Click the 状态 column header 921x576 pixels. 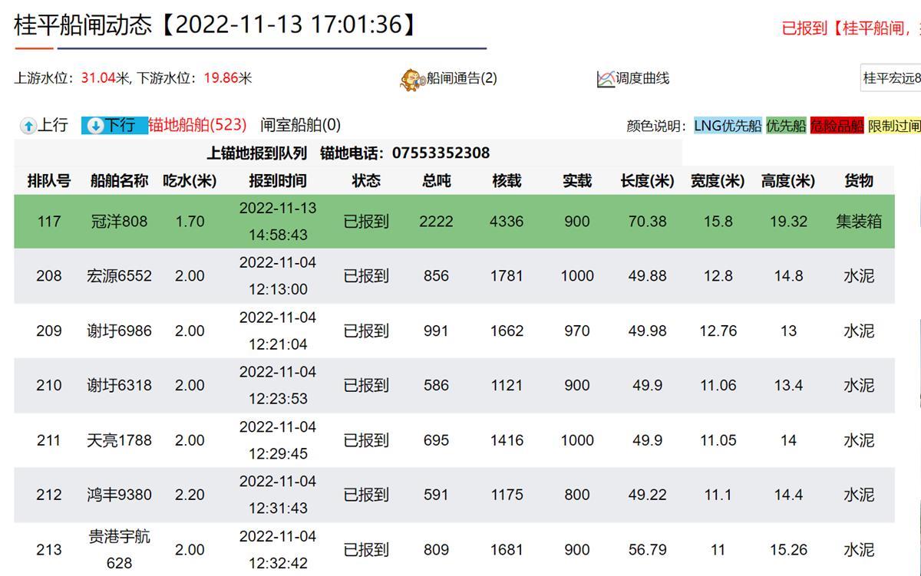(x=366, y=181)
